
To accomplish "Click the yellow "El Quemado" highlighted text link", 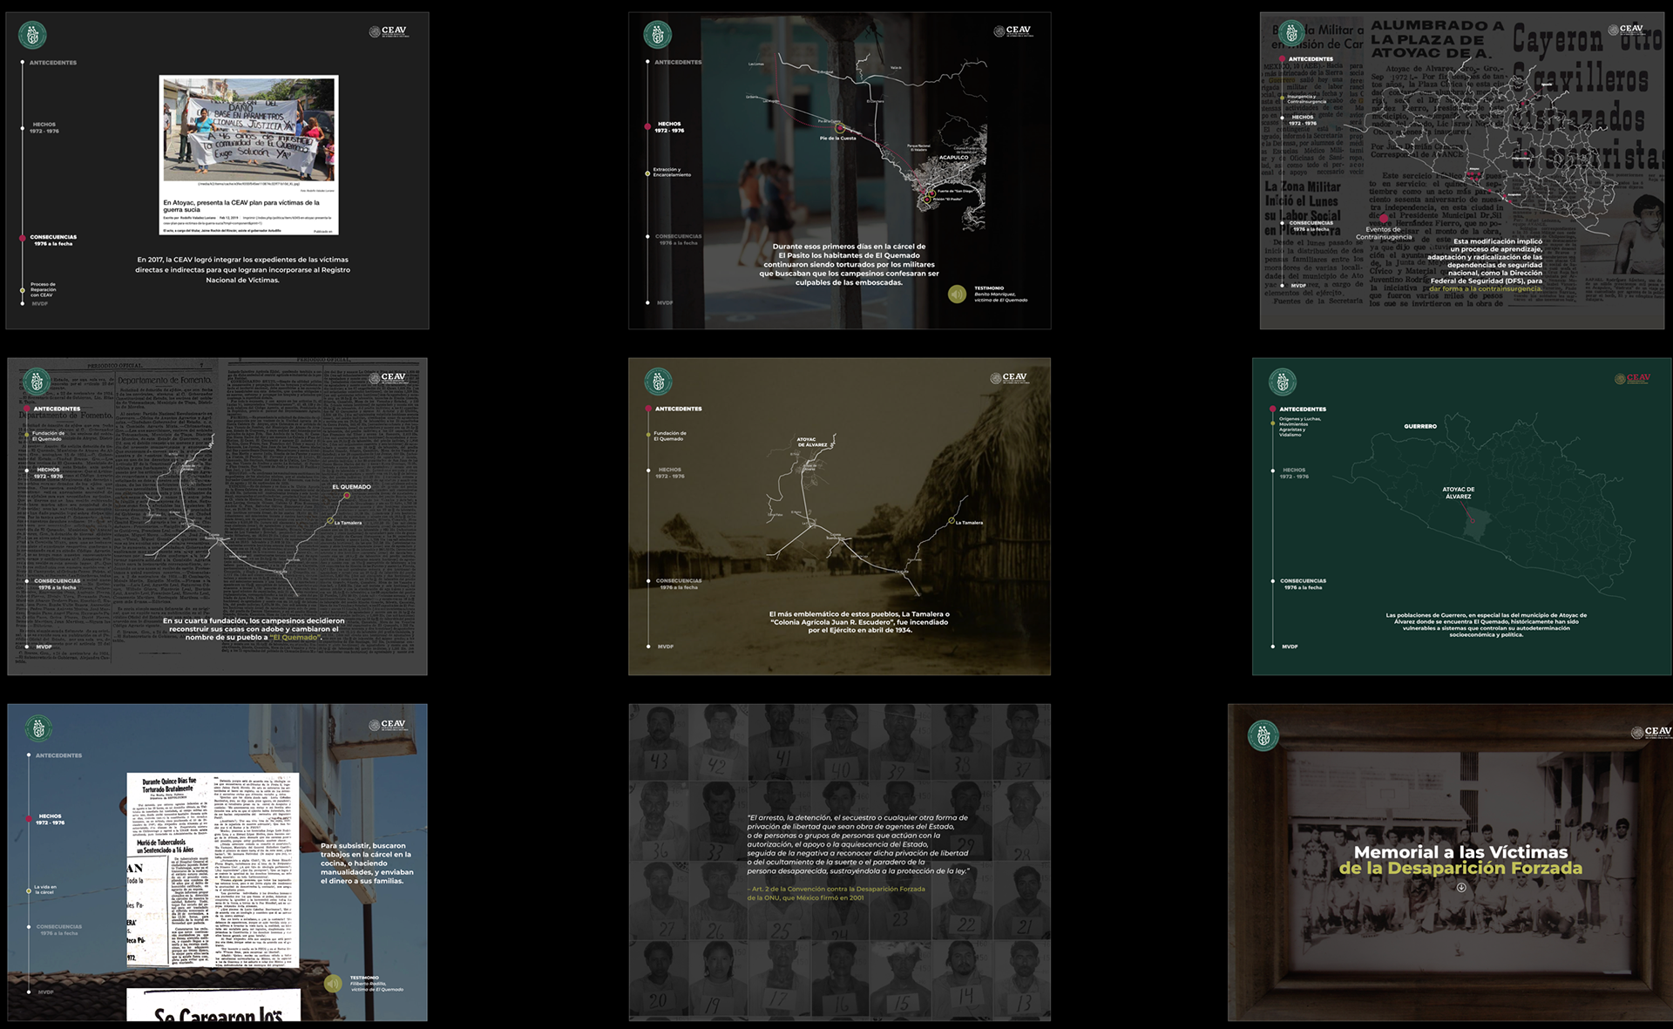I will point(295,638).
